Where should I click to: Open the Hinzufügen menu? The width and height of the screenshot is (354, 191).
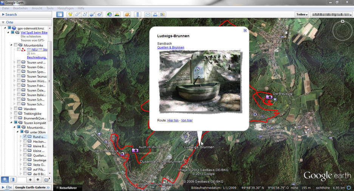coord(66,8)
